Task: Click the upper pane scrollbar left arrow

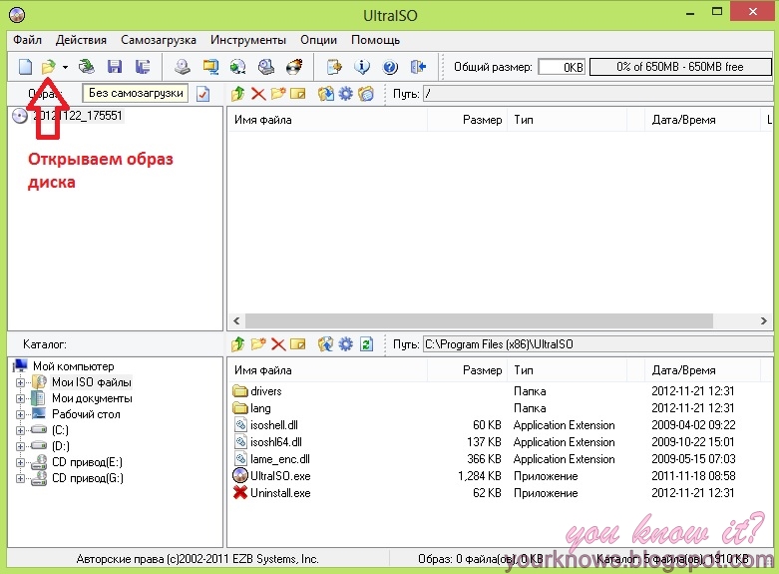Action: [236, 320]
